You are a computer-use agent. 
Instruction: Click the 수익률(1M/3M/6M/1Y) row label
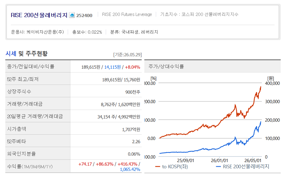pos(30,166)
